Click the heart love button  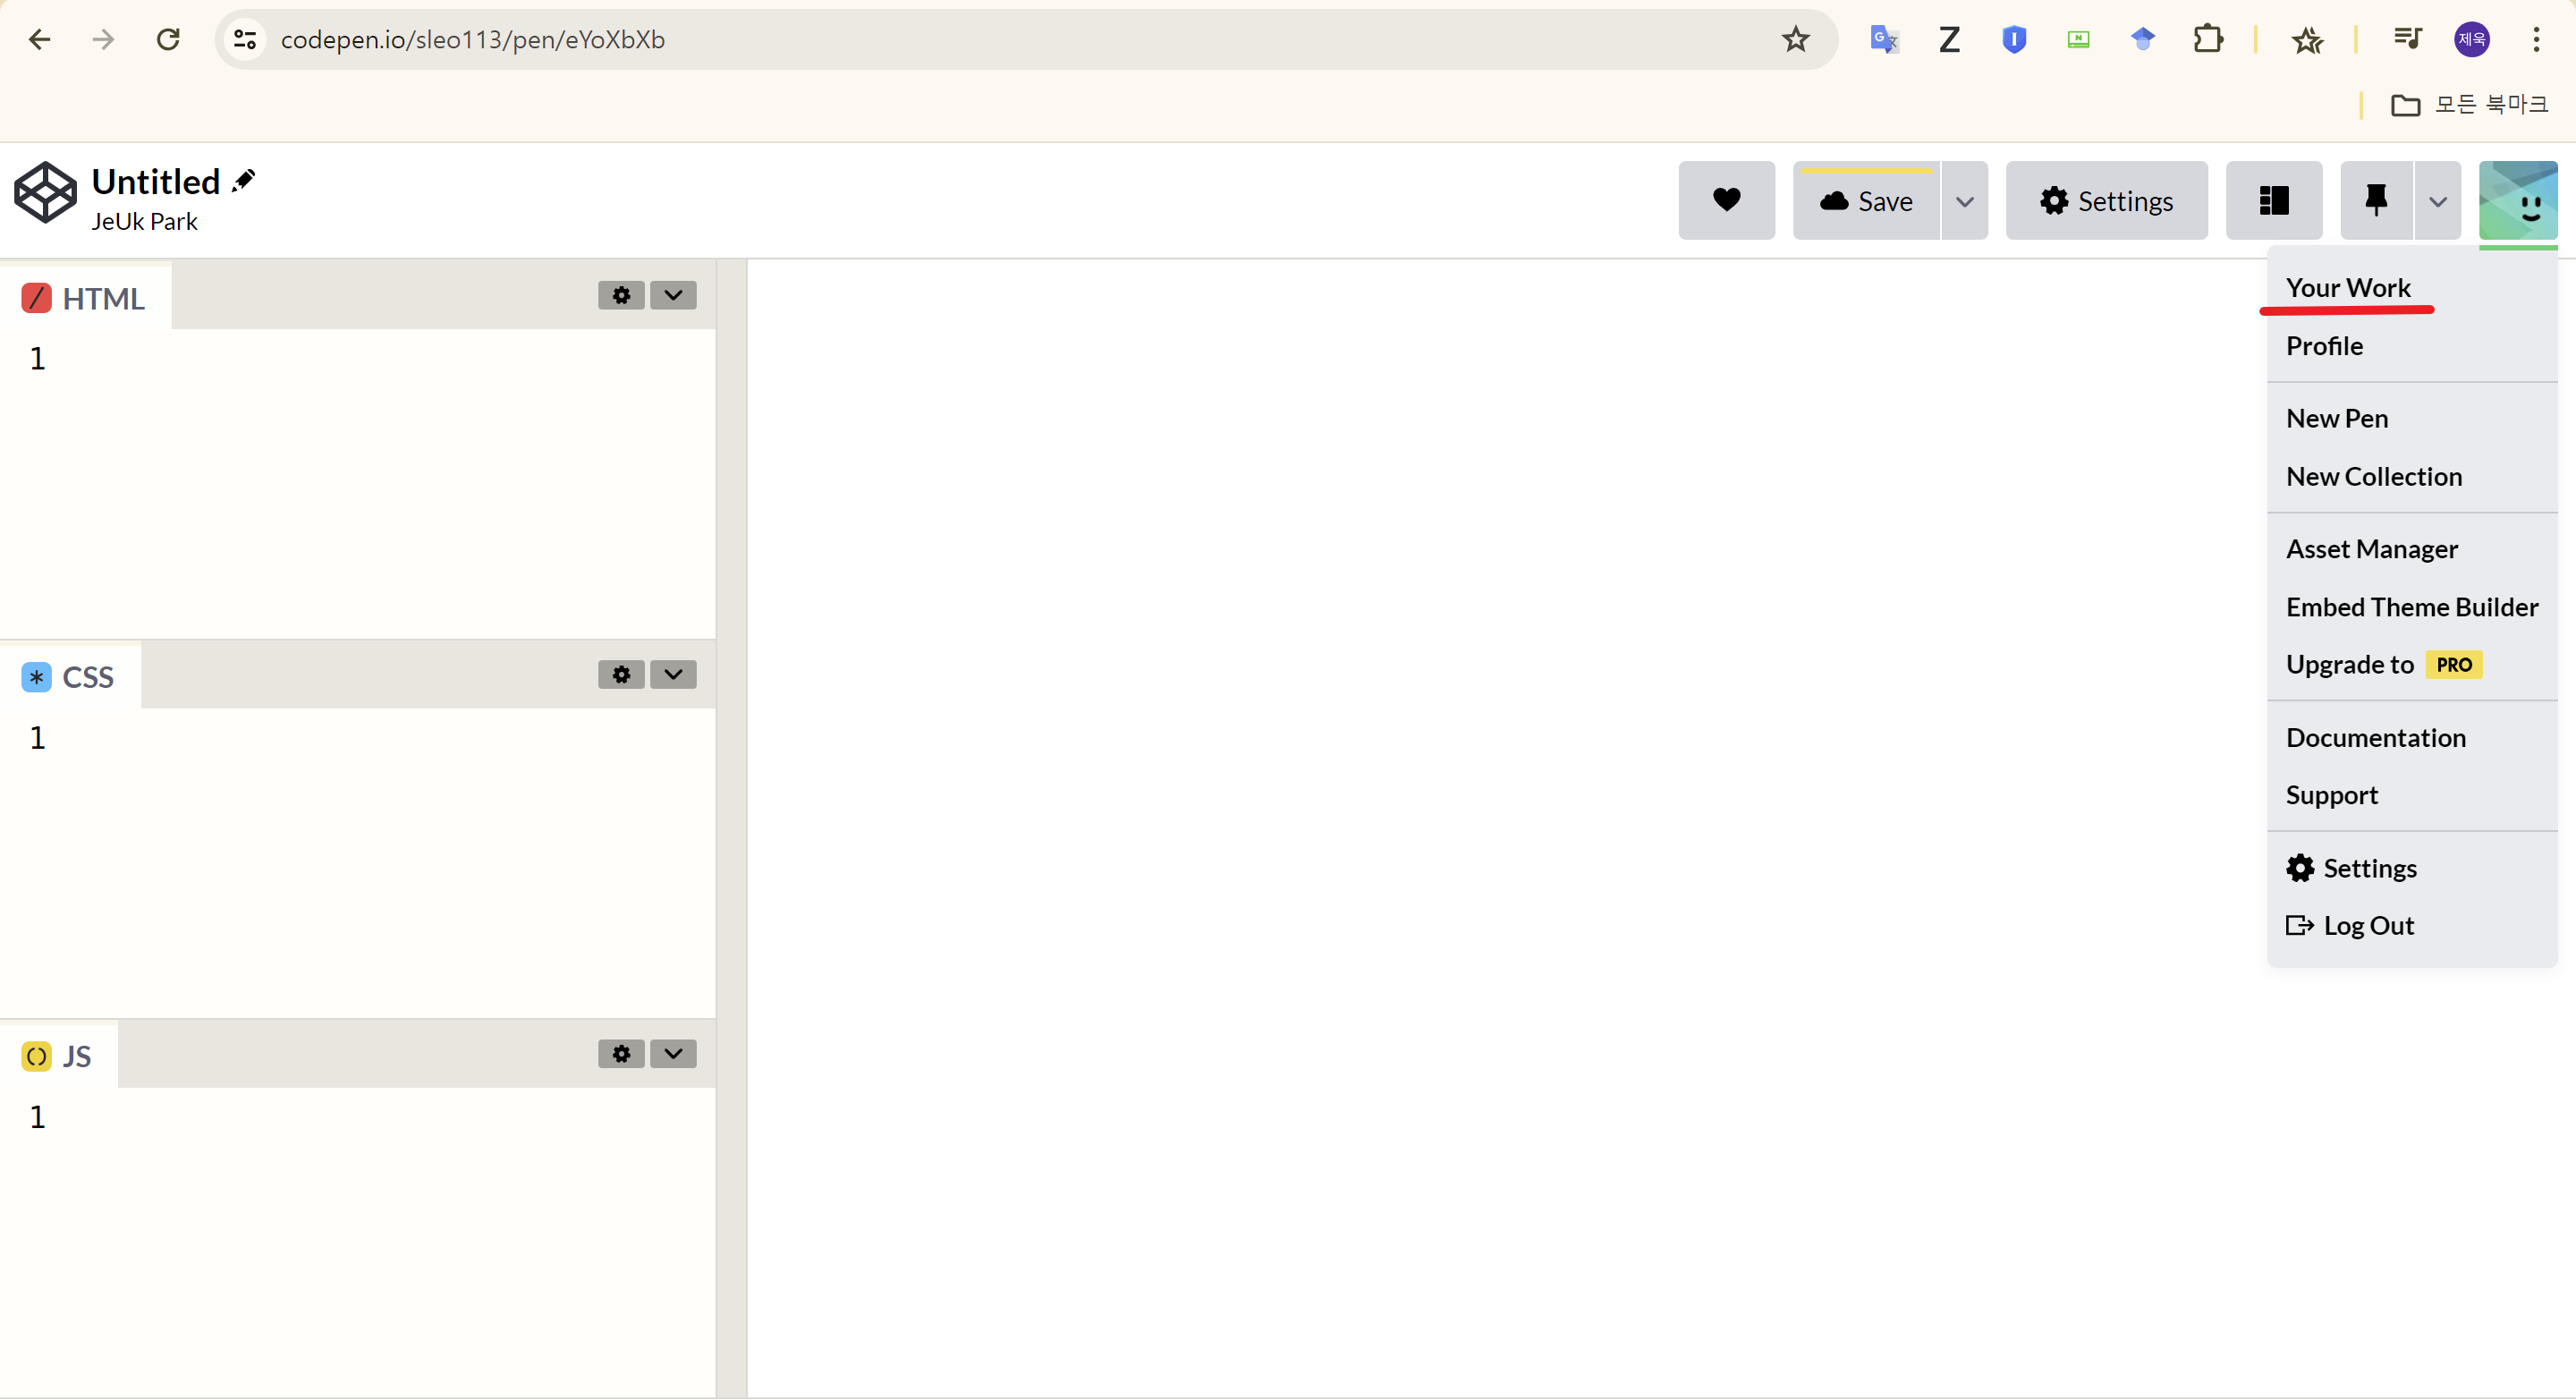click(1726, 200)
